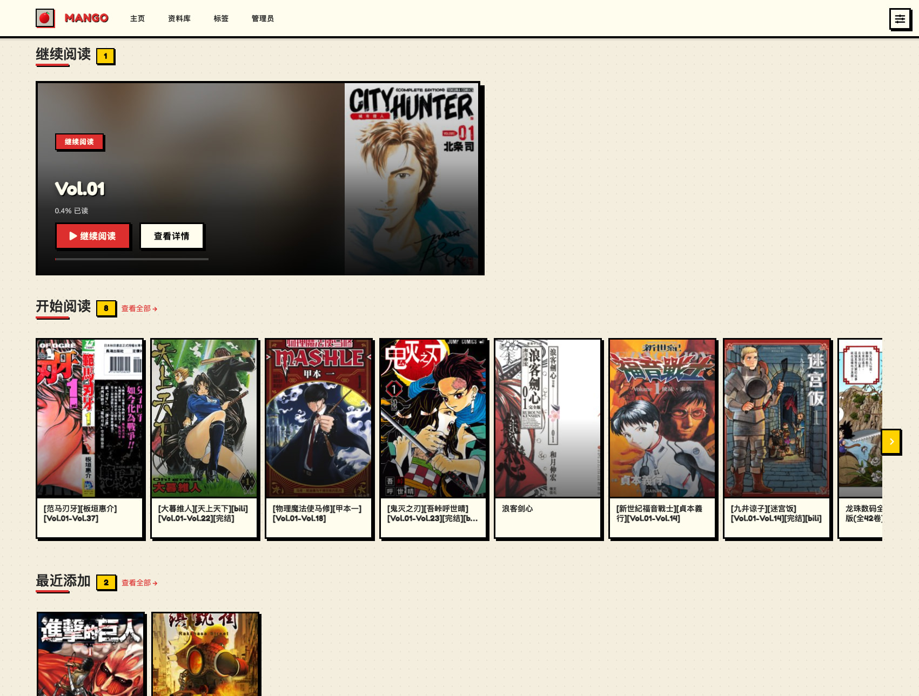919x696 pixels.
Task: Open the 管理员 navigation item
Action: [263, 18]
